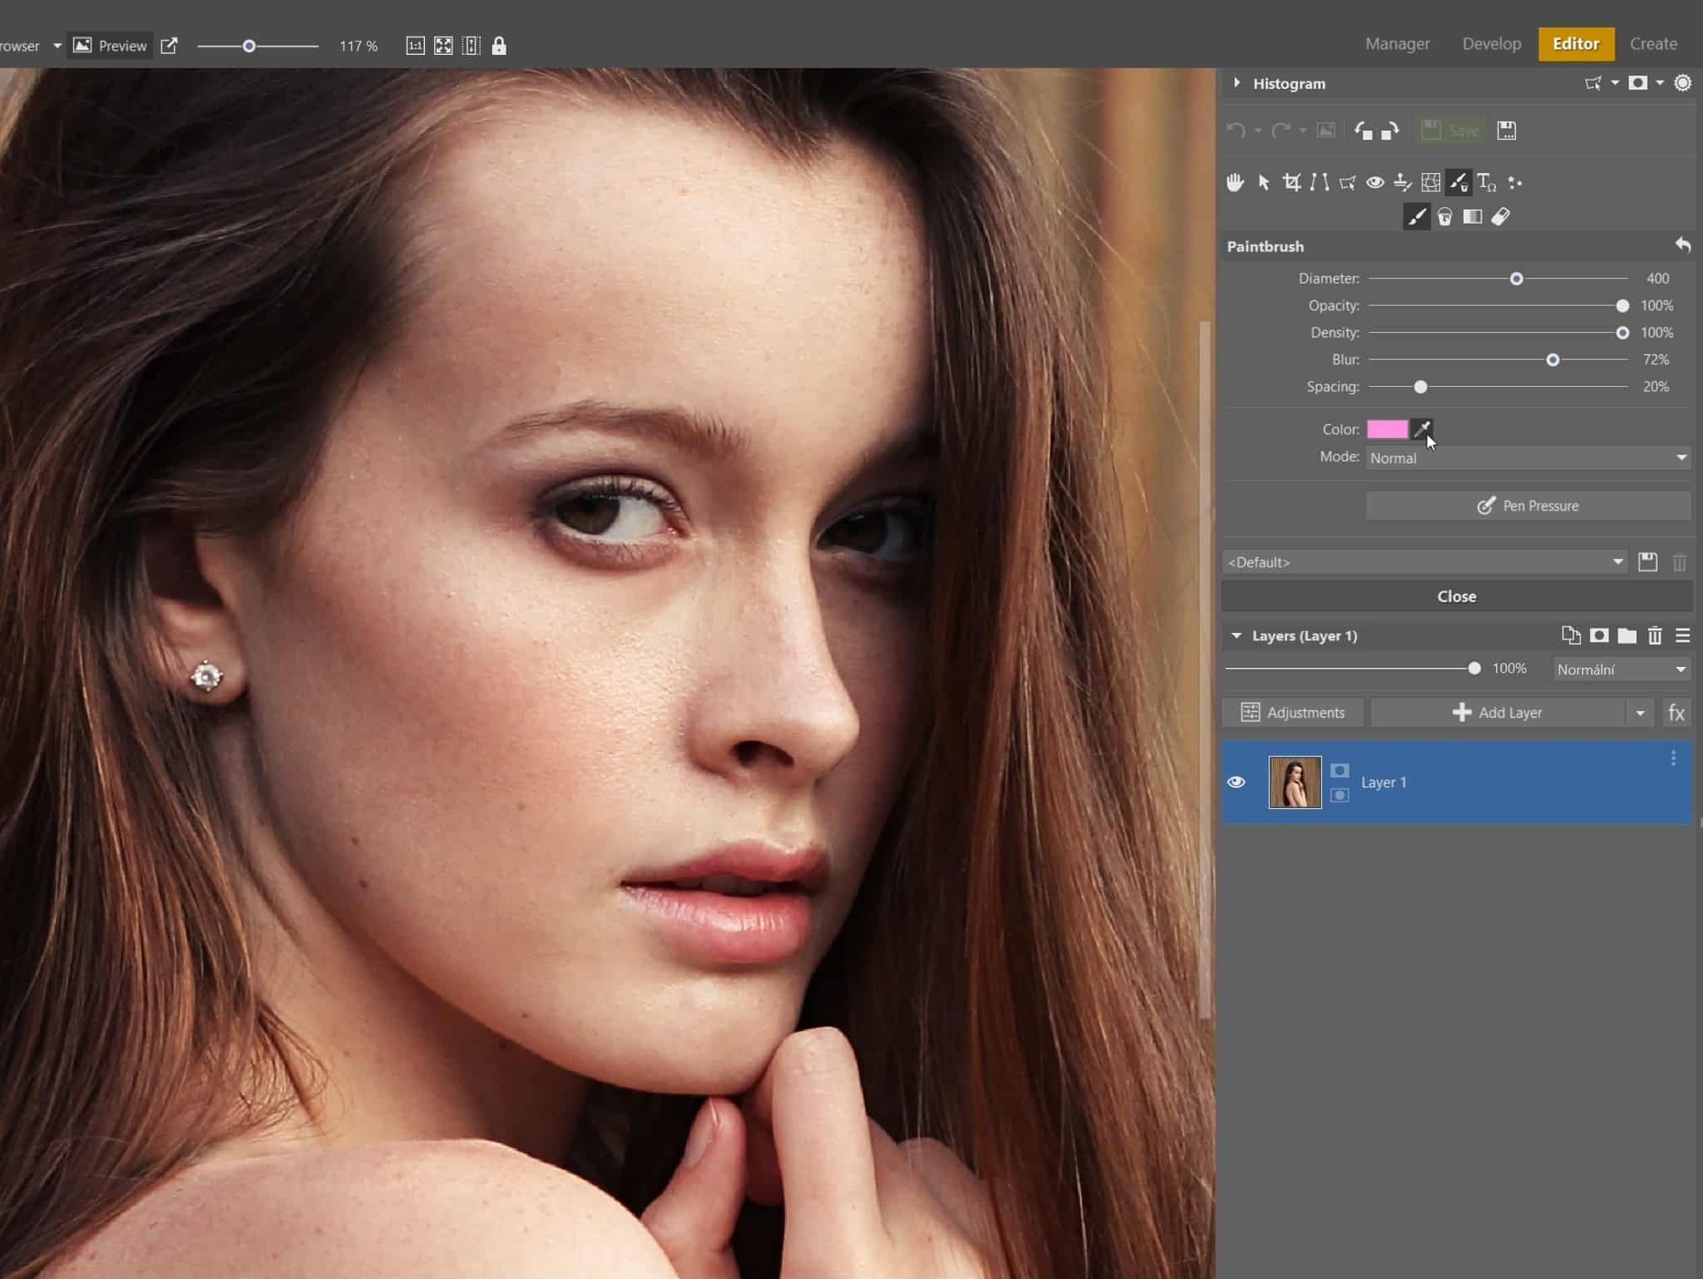Click the color eyedropper icon
Image resolution: width=1703 pixels, height=1279 pixels.
tap(1423, 429)
